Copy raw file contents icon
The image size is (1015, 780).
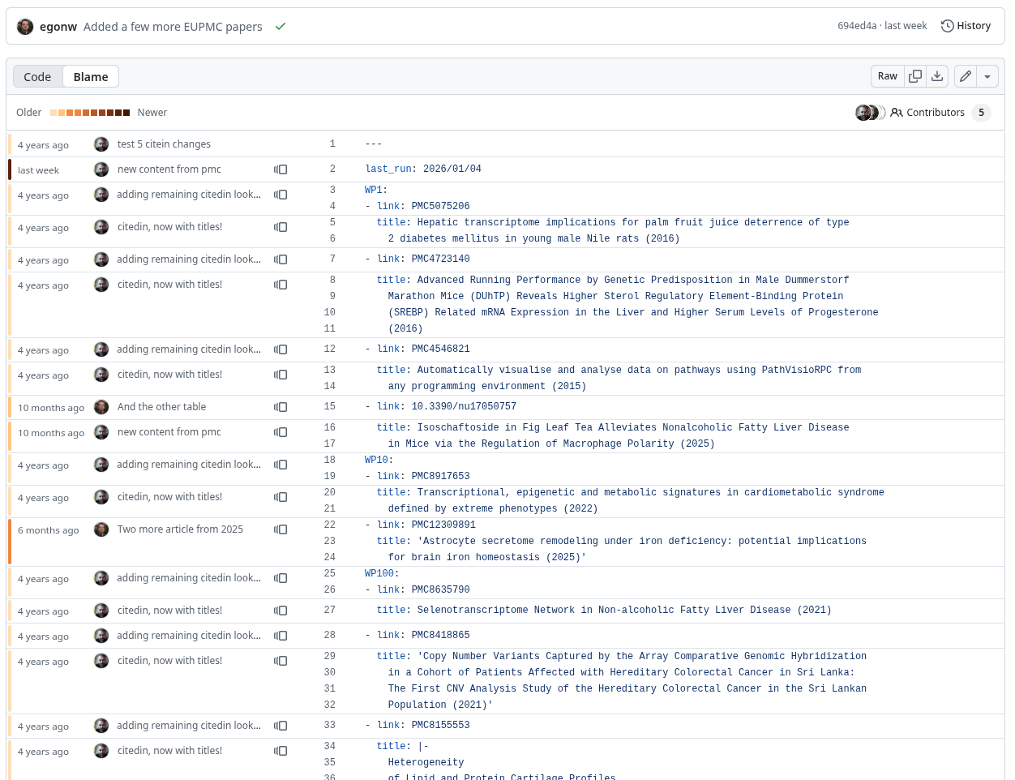(x=915, y=76)
